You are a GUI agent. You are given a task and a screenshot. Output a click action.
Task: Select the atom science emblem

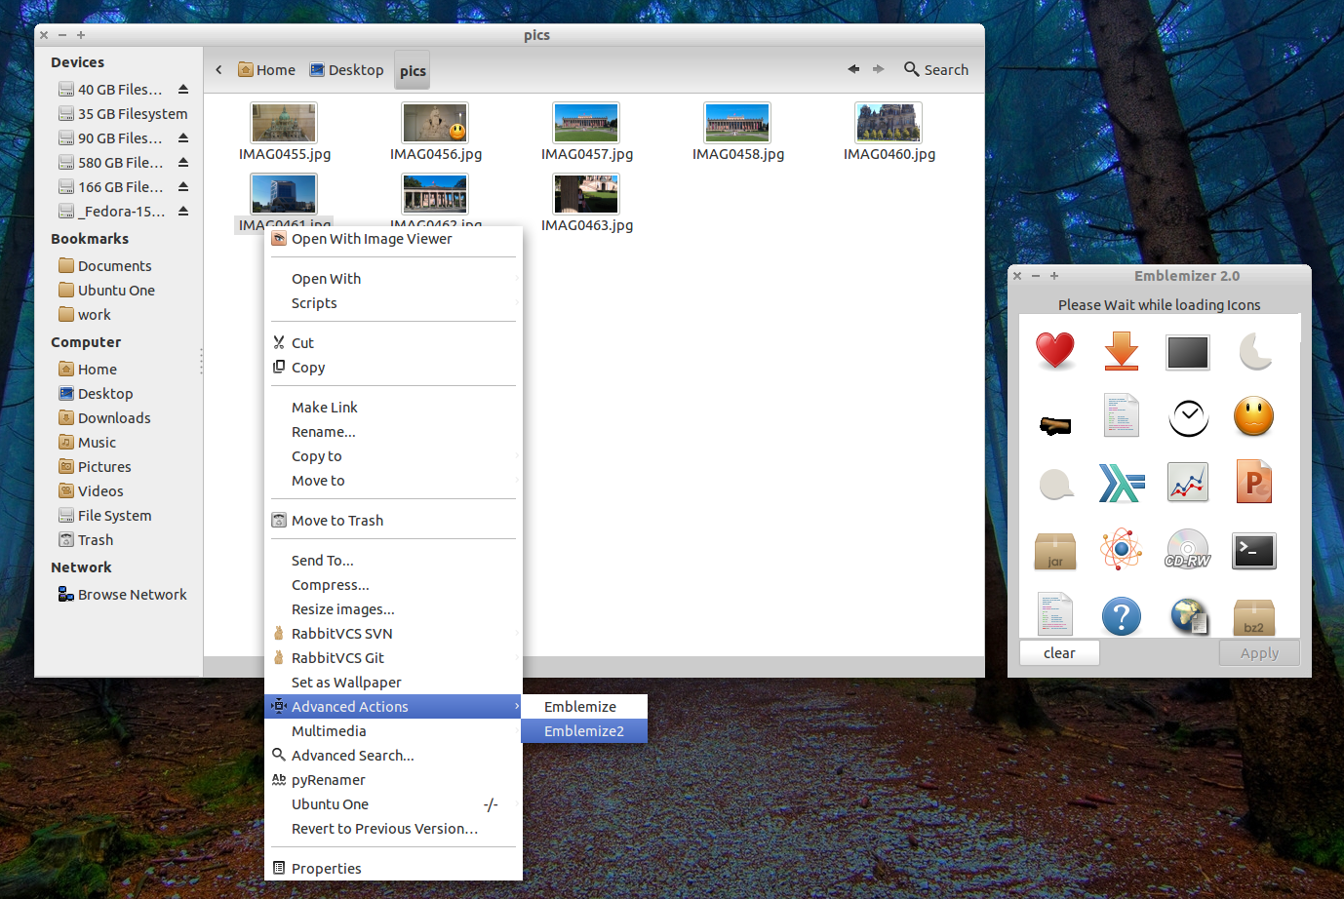[x=1121, y=549]
